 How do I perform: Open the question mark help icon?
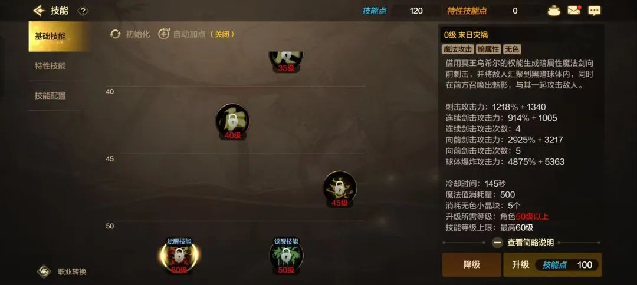(83, 11)
